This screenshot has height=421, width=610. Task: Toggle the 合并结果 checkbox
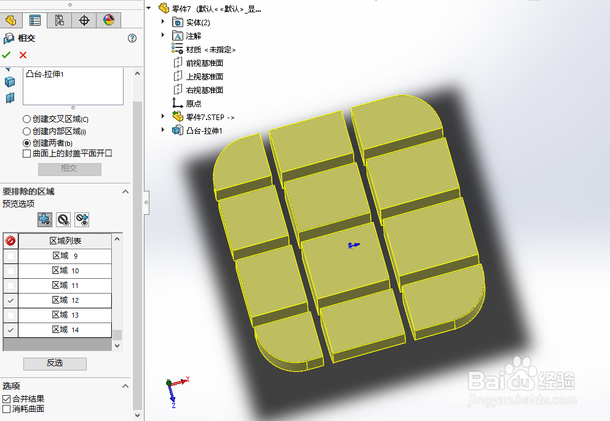pos(7,398)
